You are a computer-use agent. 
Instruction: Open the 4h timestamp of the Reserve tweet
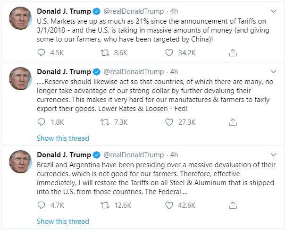click(174, 71)
